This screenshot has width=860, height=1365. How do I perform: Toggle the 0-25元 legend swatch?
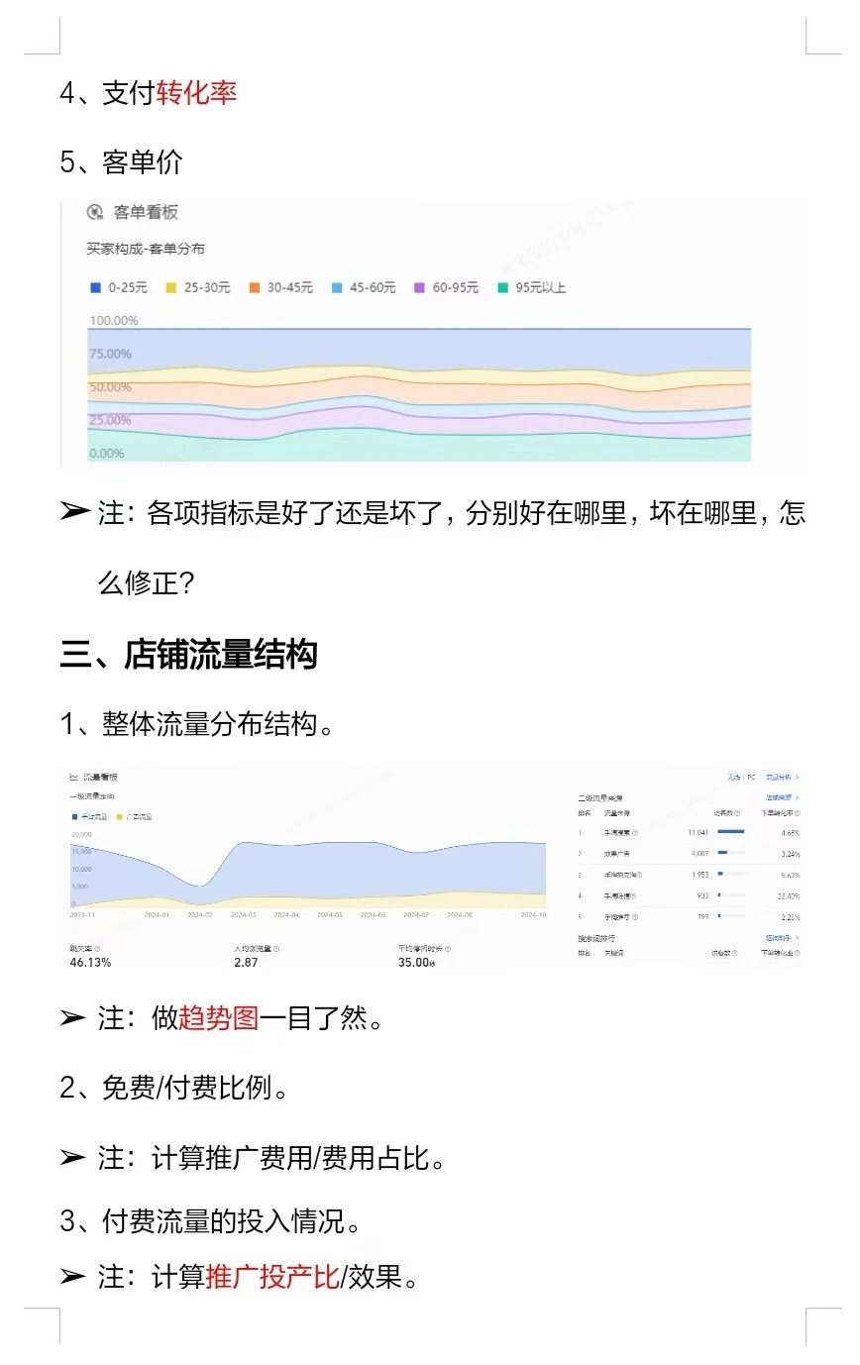coord(95,287)
